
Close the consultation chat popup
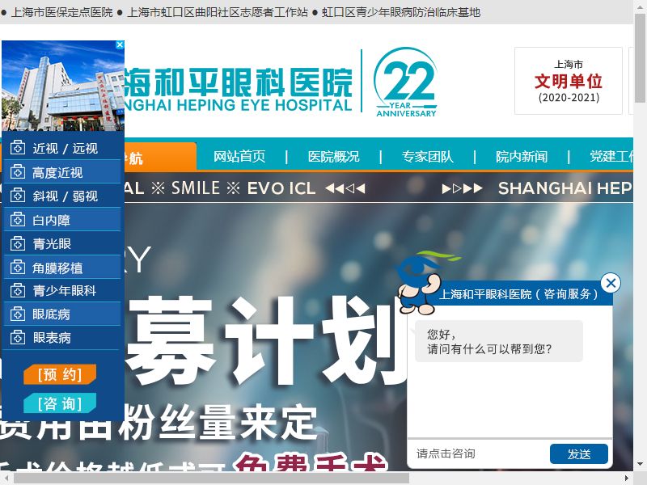611,283
